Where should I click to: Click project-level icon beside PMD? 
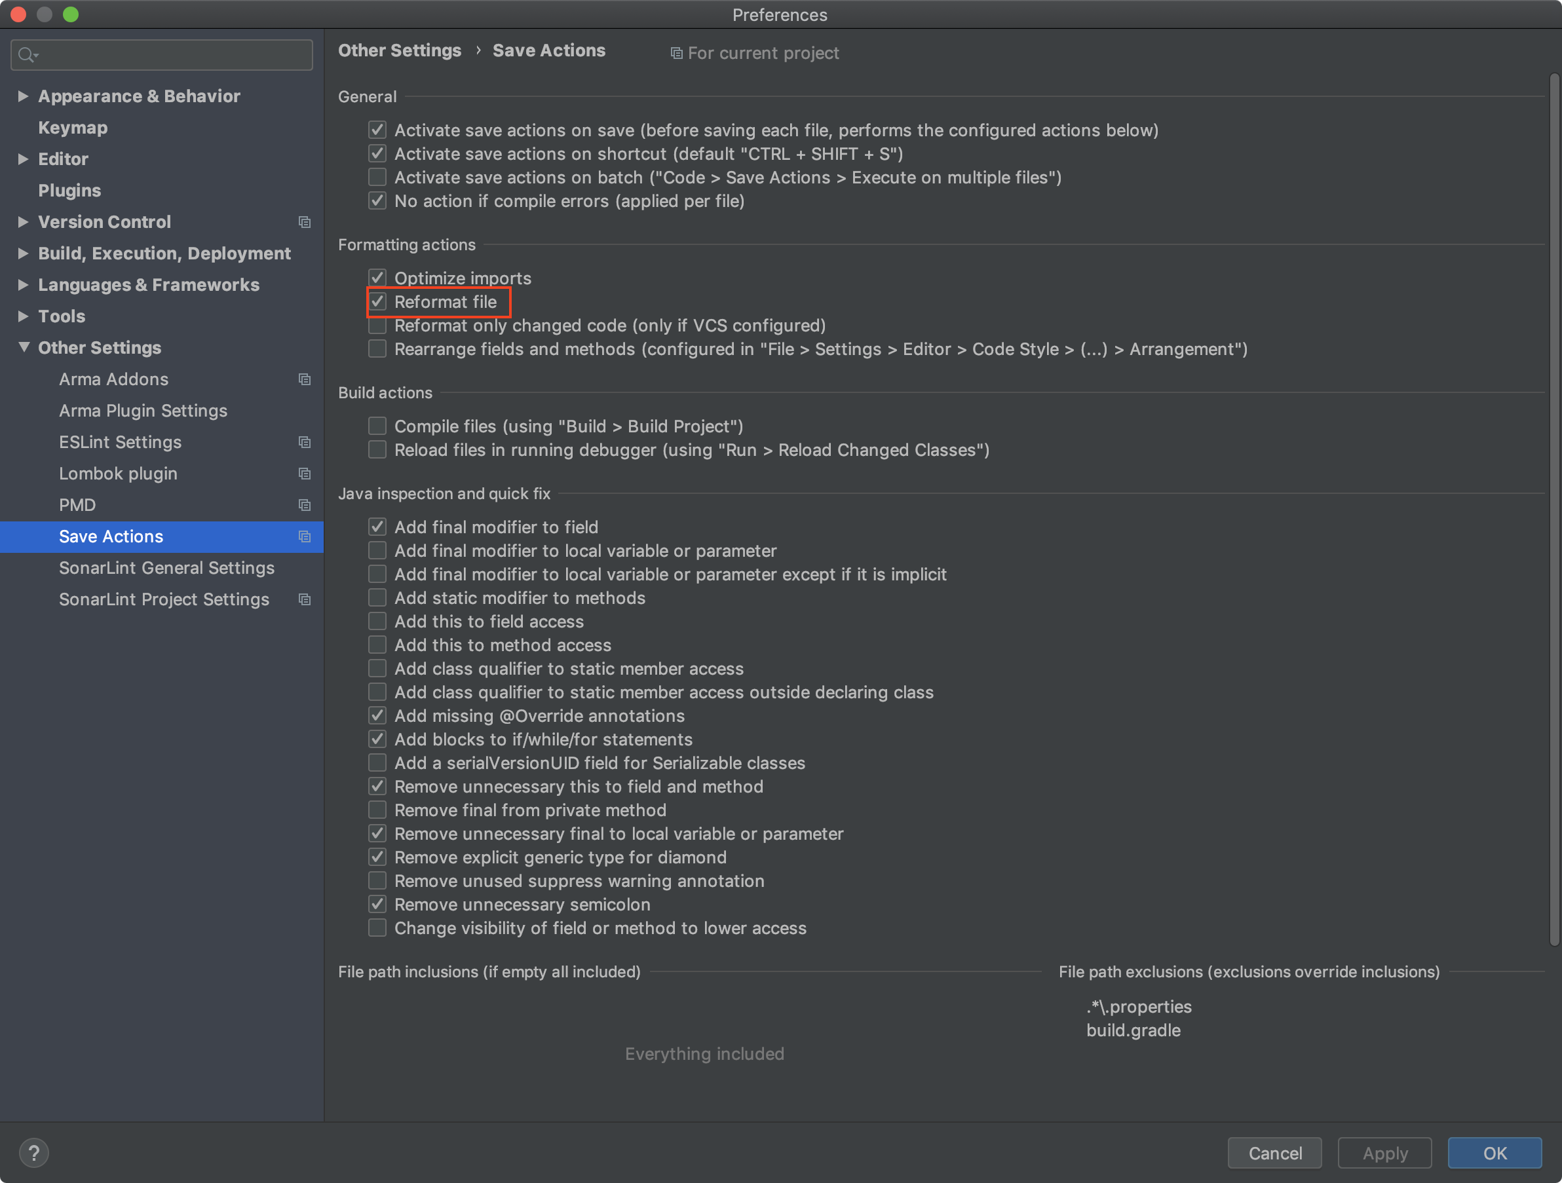[305, 506]
